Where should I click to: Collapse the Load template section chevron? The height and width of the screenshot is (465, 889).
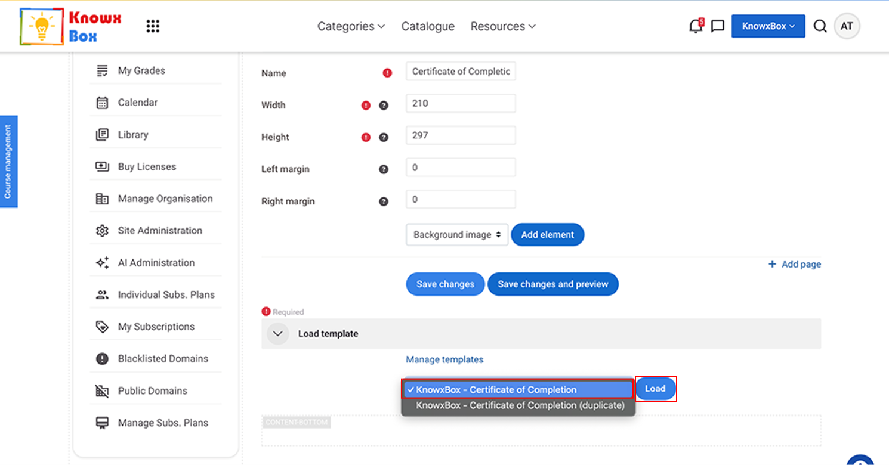point(277,334)
